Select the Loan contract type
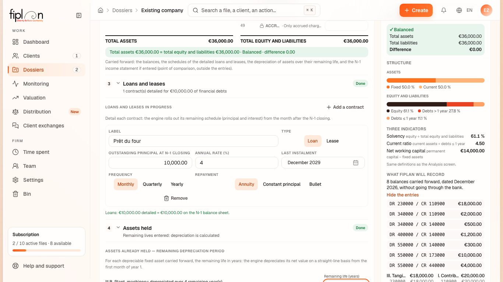The width and height of the screenshot is (503, 282). pos(313,141)
